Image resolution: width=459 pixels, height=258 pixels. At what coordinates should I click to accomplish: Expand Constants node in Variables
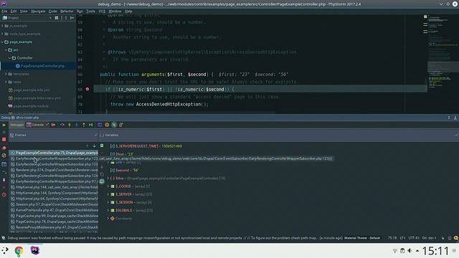tap(108, 219)
